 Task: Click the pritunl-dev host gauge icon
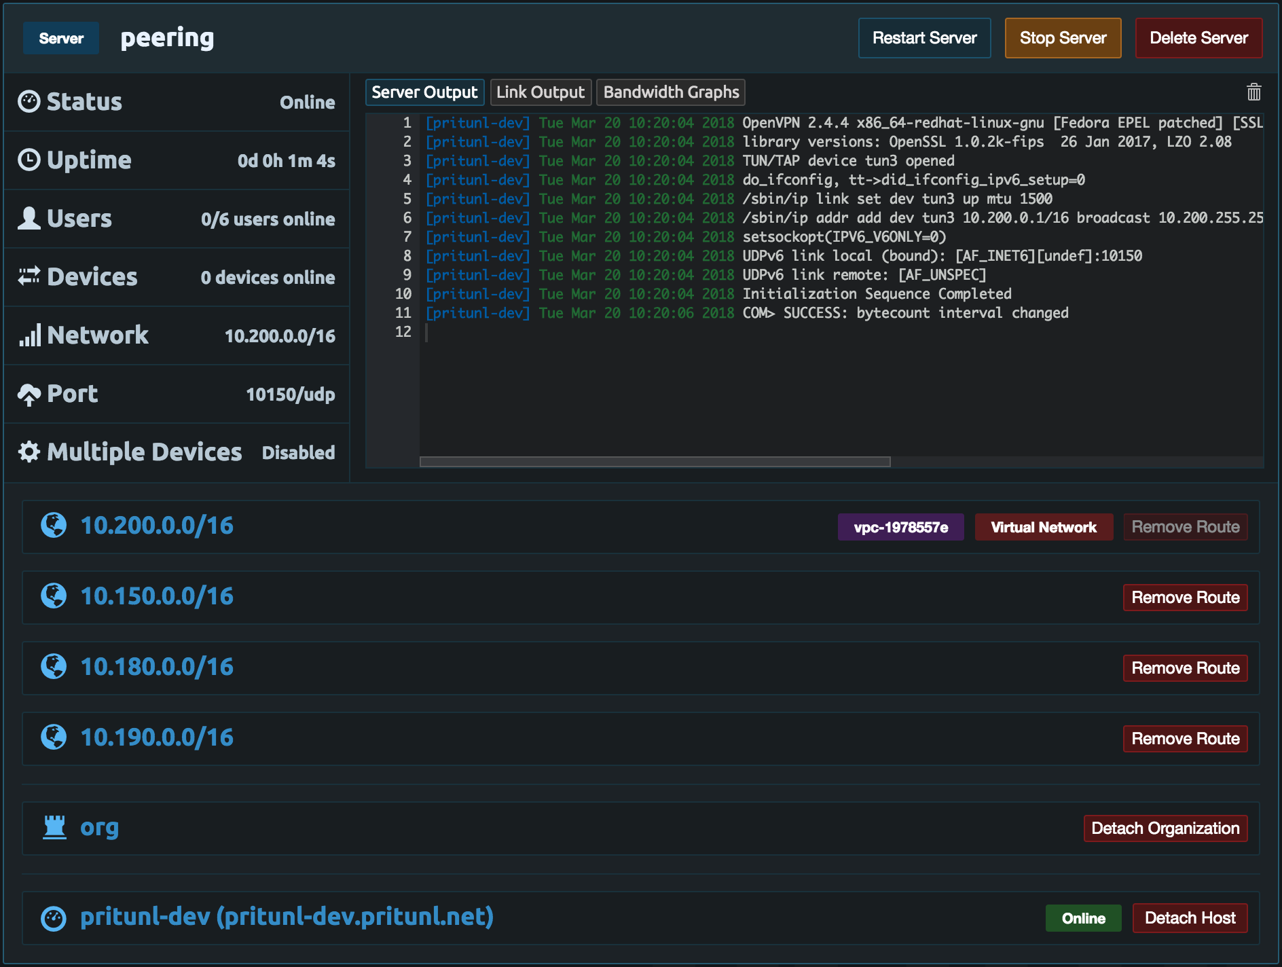[54, 918]
